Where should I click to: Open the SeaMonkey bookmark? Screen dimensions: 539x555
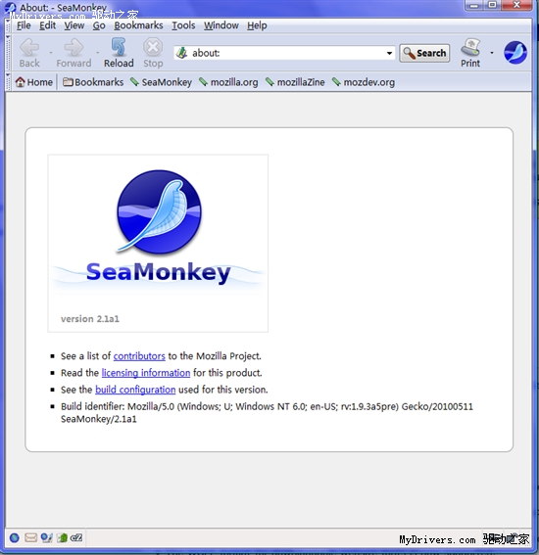pyautogui.click(x=161, y=82)
